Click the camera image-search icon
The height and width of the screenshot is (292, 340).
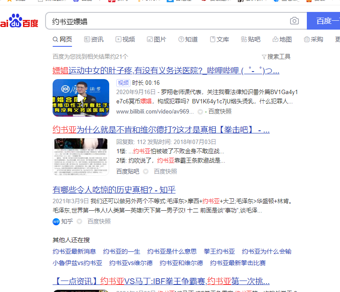pos(294,21)
